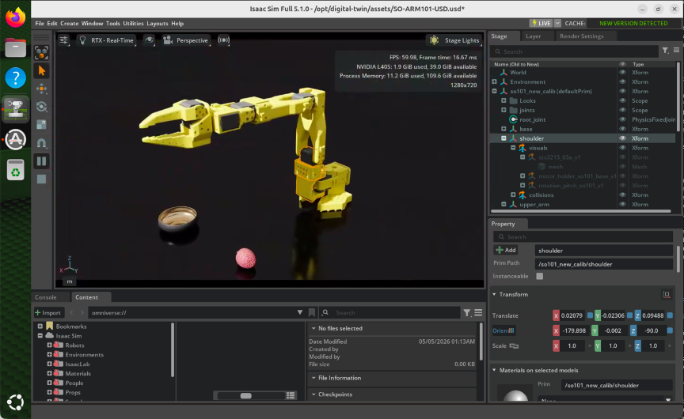Open the Stage panel options menu icon
The height and width of the screenshot is (419, 684).
[676, 51]
